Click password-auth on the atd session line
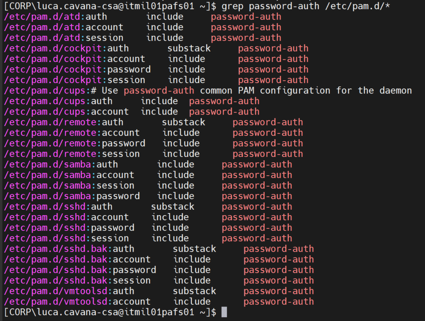Viewport: 425px width, 321px height. [x=246, y=38]
